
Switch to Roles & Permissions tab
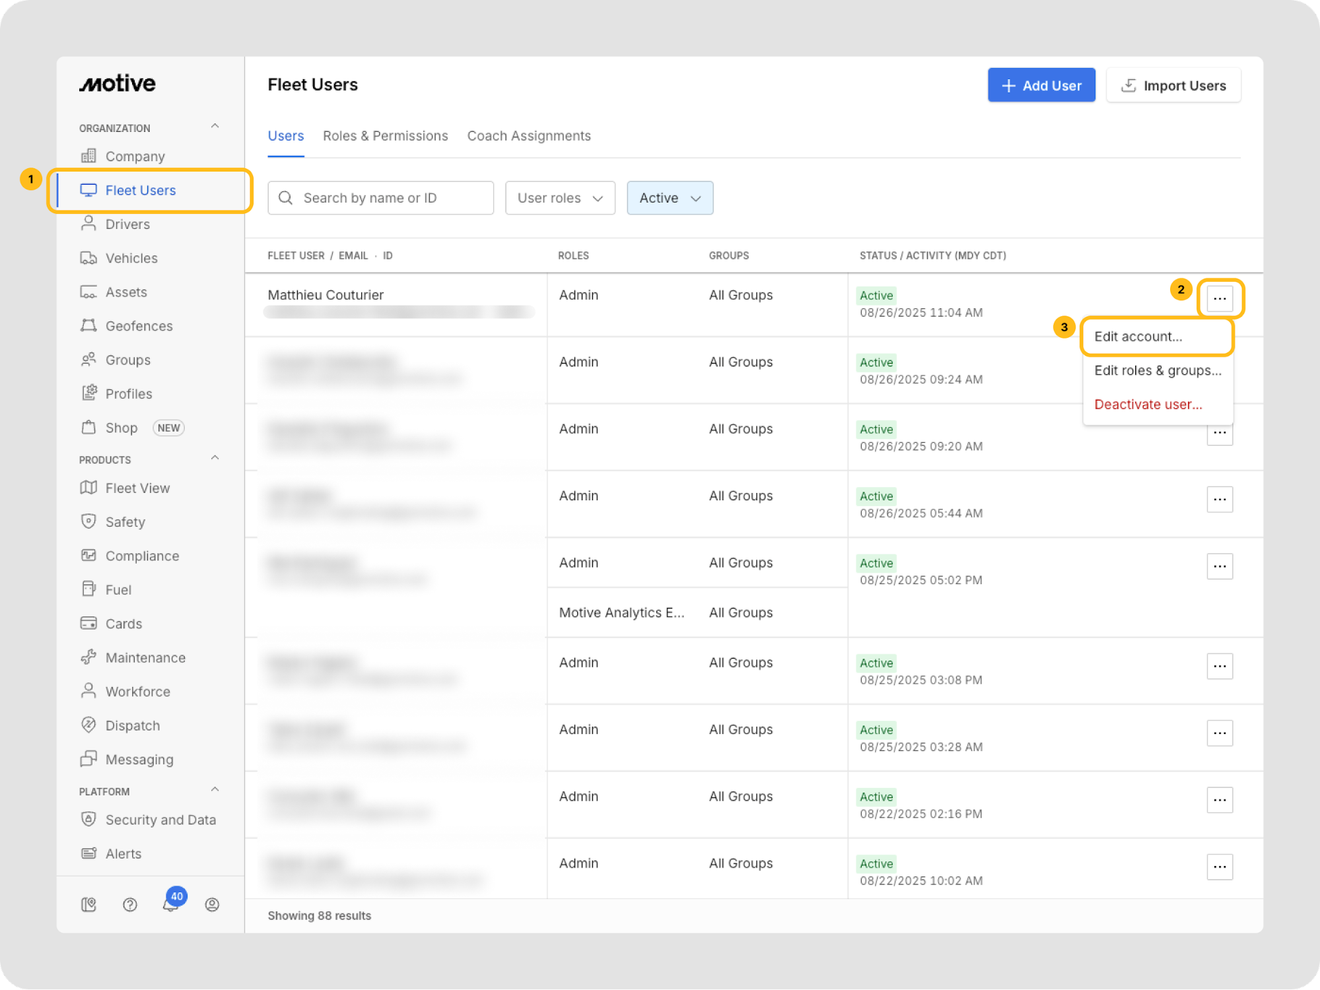[x=385, y=136]
